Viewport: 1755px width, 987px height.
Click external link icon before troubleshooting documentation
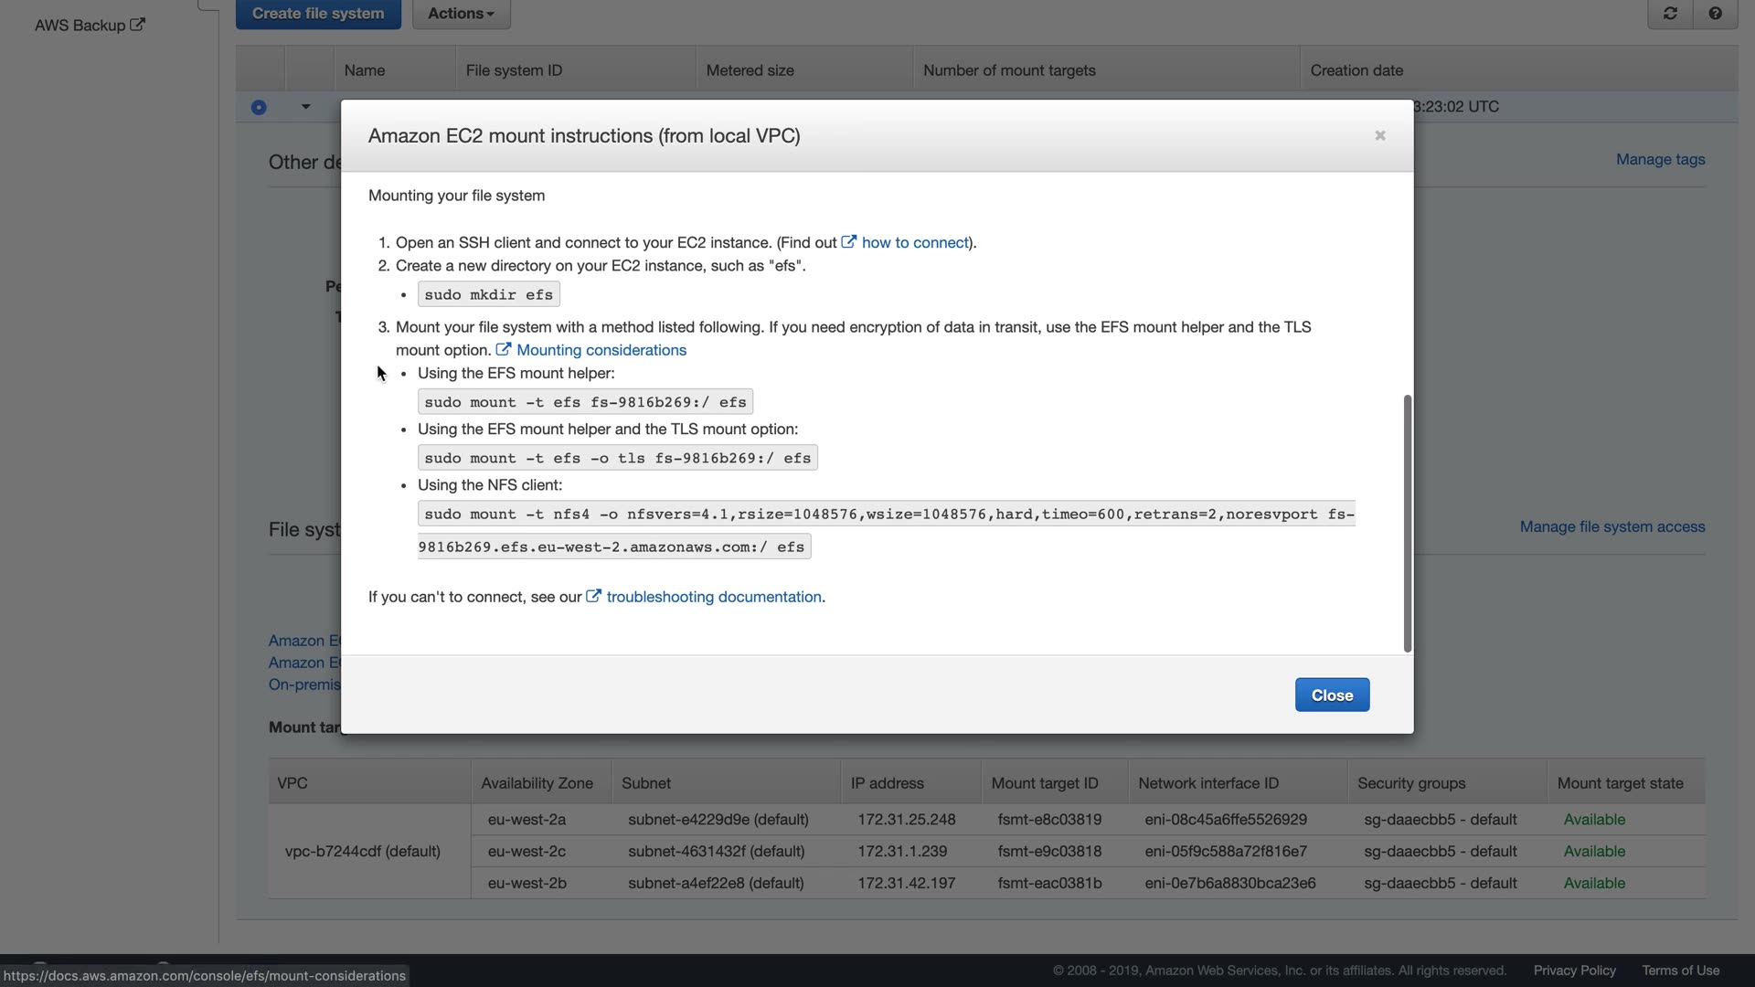[593, 596]
